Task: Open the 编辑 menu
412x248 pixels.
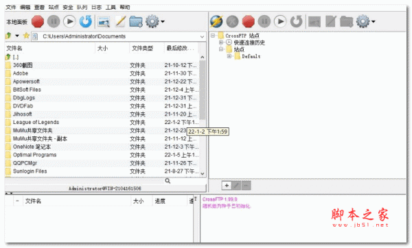Action: pos(25,7)
